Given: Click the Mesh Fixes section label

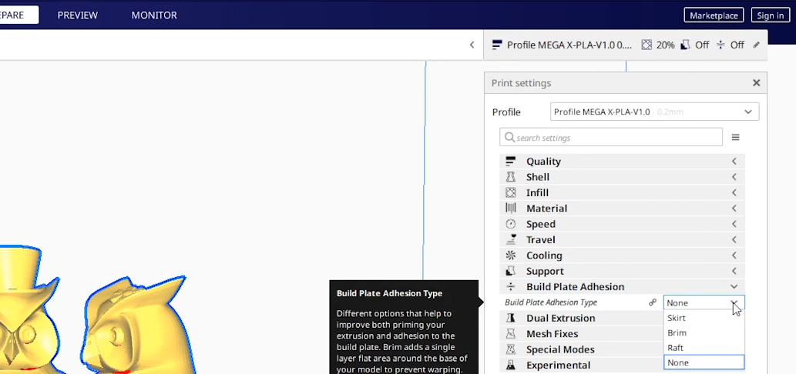Looking at the screenshot, I should point(552,333).
